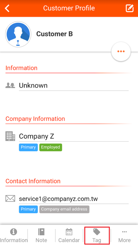Image resolution: width=138 pixels, height=246 pixels.
Task: Select the highlighted Tag tab
Action: 97,236
